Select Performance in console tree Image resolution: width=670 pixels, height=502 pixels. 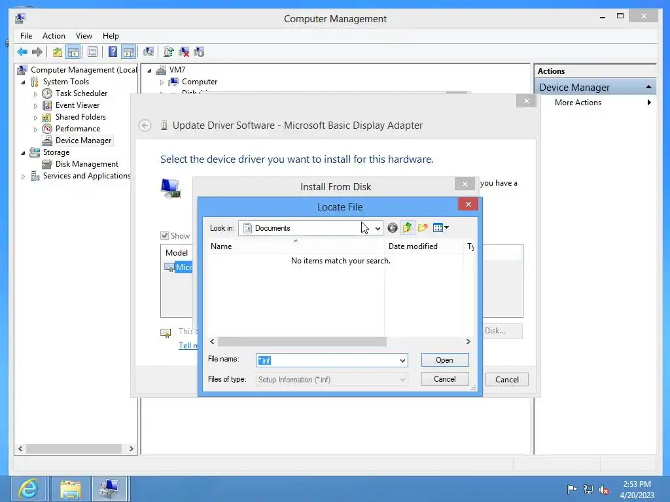click(78, 129)
